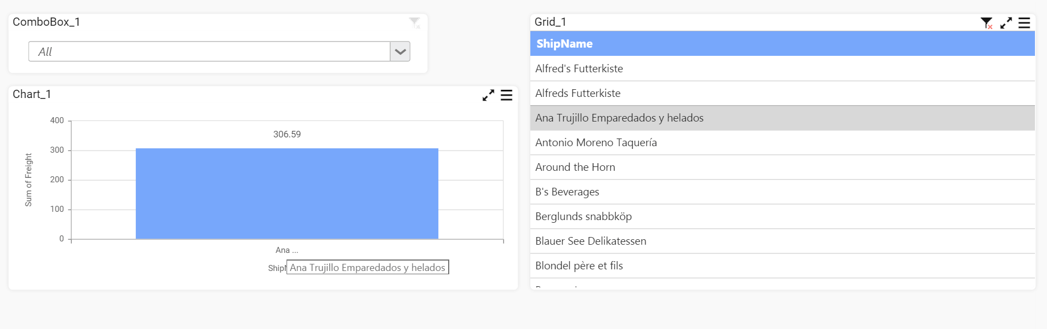
Task: Select the Berglunds snabbköp row
Action: [x=583, y=217]
